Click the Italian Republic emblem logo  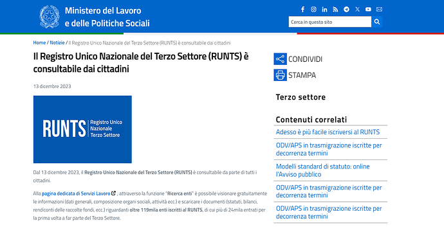(x=50, y=17)
